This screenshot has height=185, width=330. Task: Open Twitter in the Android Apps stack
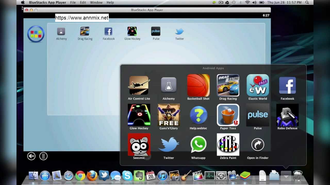169,144
